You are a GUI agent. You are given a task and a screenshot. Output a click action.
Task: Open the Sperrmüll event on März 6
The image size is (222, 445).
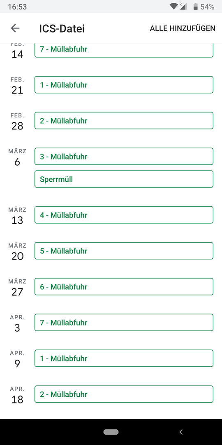[x=124, y=179]
